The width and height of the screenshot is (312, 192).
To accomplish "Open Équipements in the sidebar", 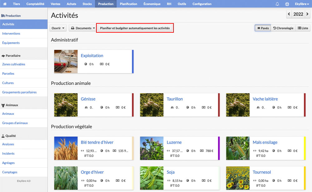I will (24, 43).
